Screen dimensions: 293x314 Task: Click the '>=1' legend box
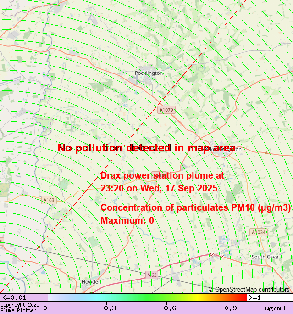(270, 297)
